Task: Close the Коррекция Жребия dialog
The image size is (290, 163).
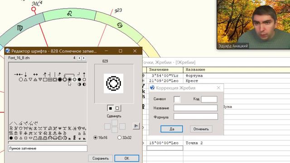Action: (218, 88)
